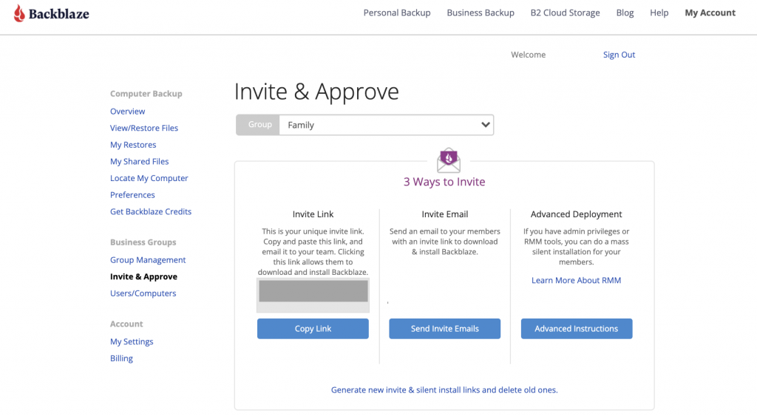Click Send Invite Emails button
757x416 pixels.
[444, 329]
